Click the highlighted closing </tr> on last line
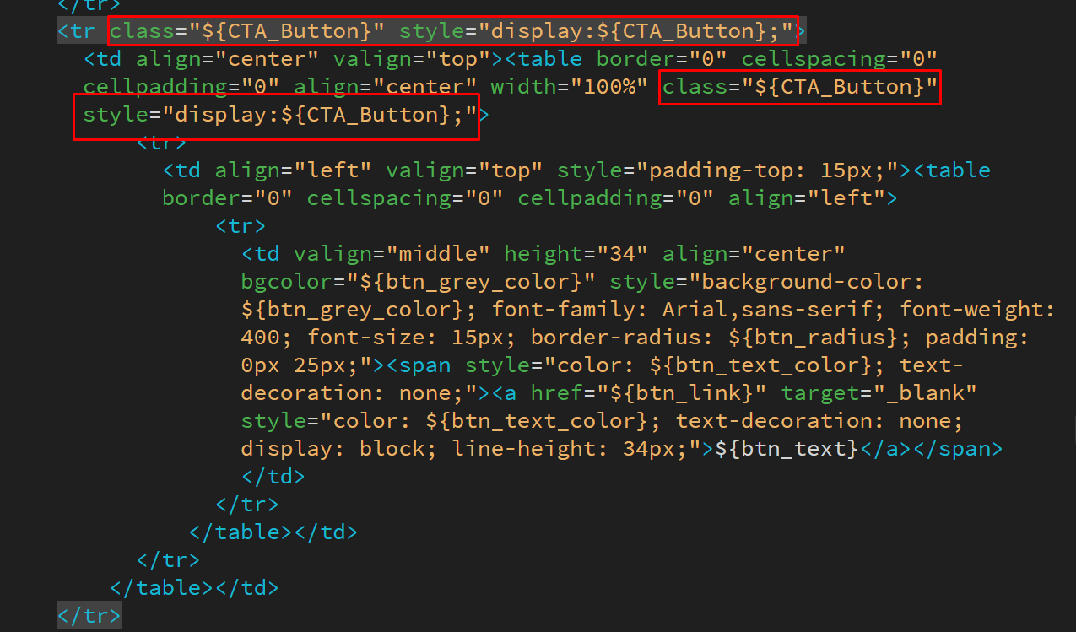Image resolution: width=1076 pixels, height=632 pixels. pyautogui.click(x=89, y=615)
